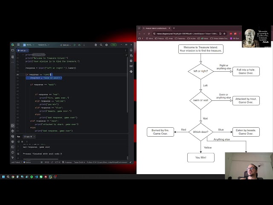Open the Python bookmark in bookmarks bar
The width and height of the screenshot is (273, 205).
205,38
